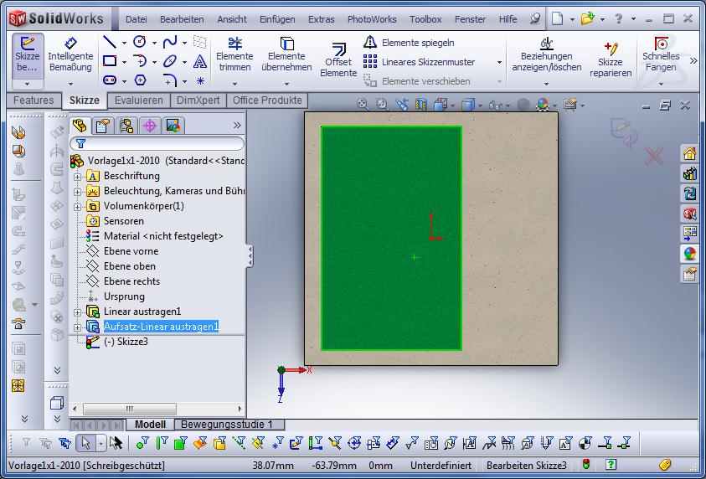Click the Skizze reparieren tool
This screenshot has width=706, height=479.
coord(610,60)
